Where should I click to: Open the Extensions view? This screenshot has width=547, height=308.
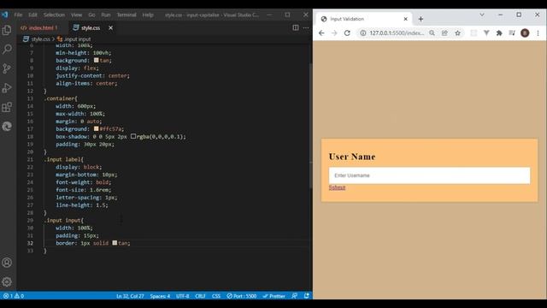pyautogui.click(x=7, y=107)
